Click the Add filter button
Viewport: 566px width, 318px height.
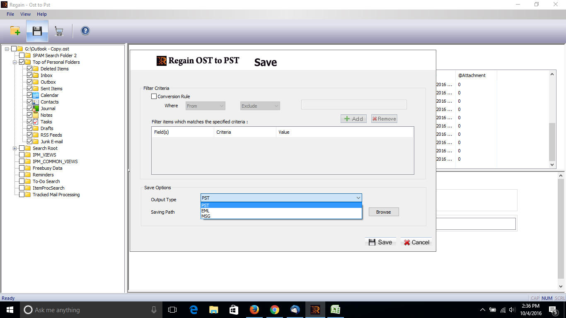353,119
